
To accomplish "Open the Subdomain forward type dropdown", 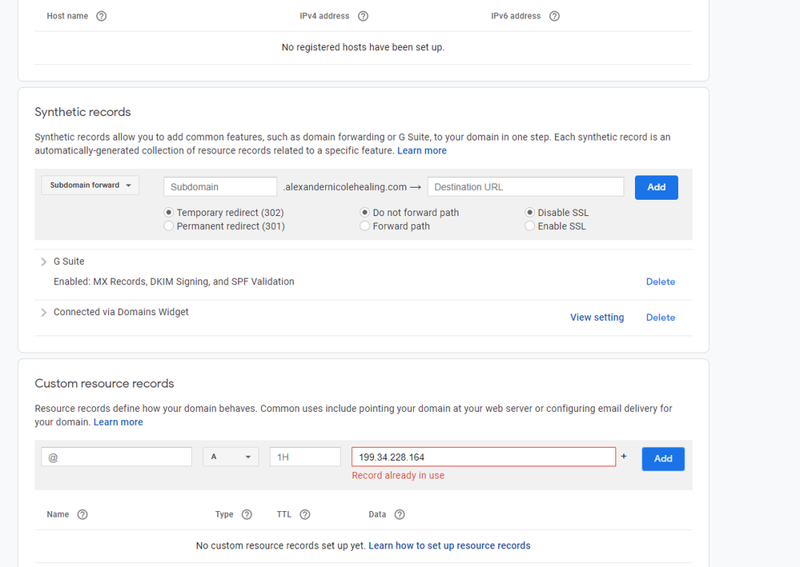I will pos(90,185).
